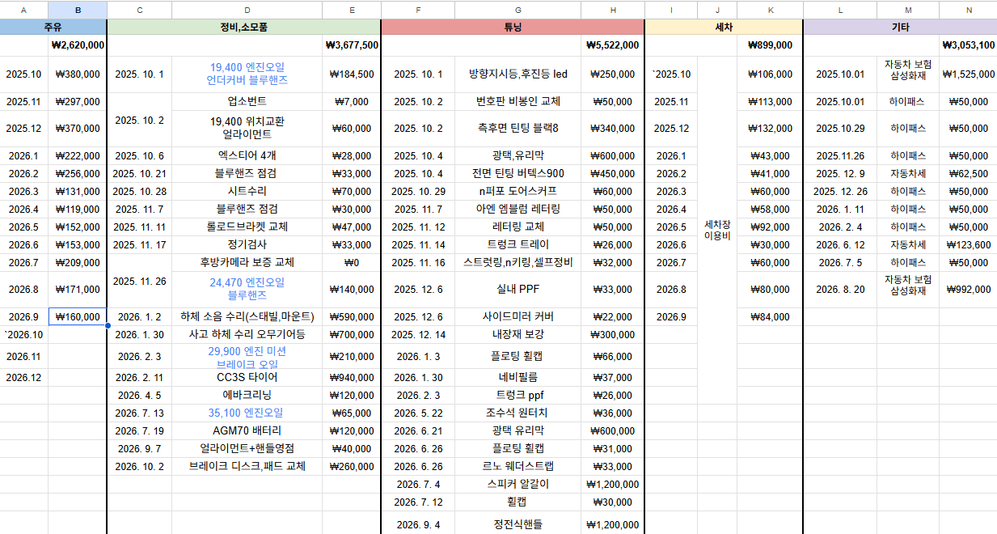Select the 네비필름 cell
The image size is (997, 534).
[518, 377]
